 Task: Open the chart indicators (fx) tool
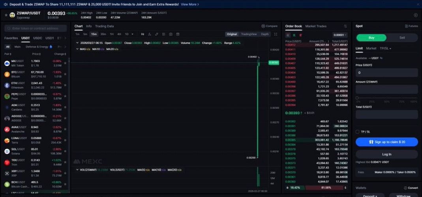[150, 34]
